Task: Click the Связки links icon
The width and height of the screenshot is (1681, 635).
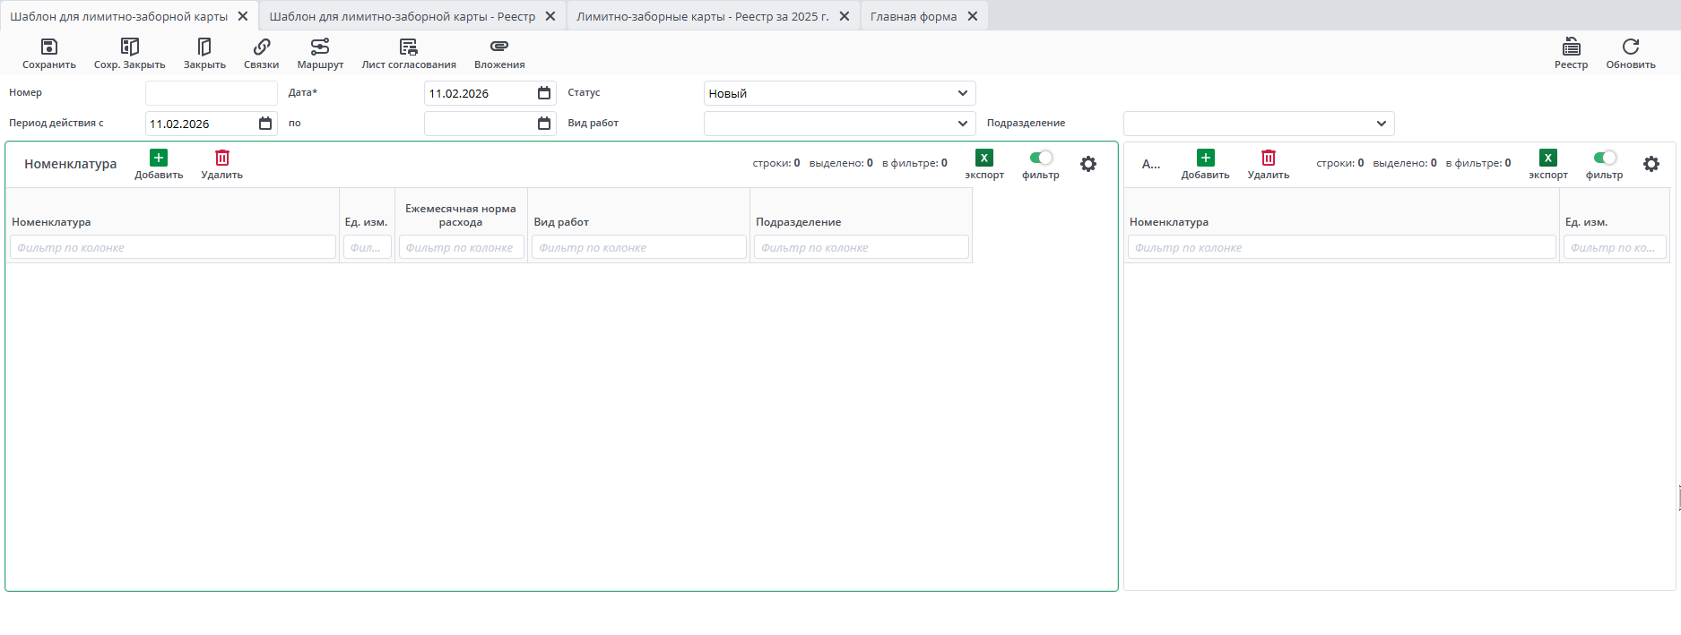Action: tap(261, 47)
